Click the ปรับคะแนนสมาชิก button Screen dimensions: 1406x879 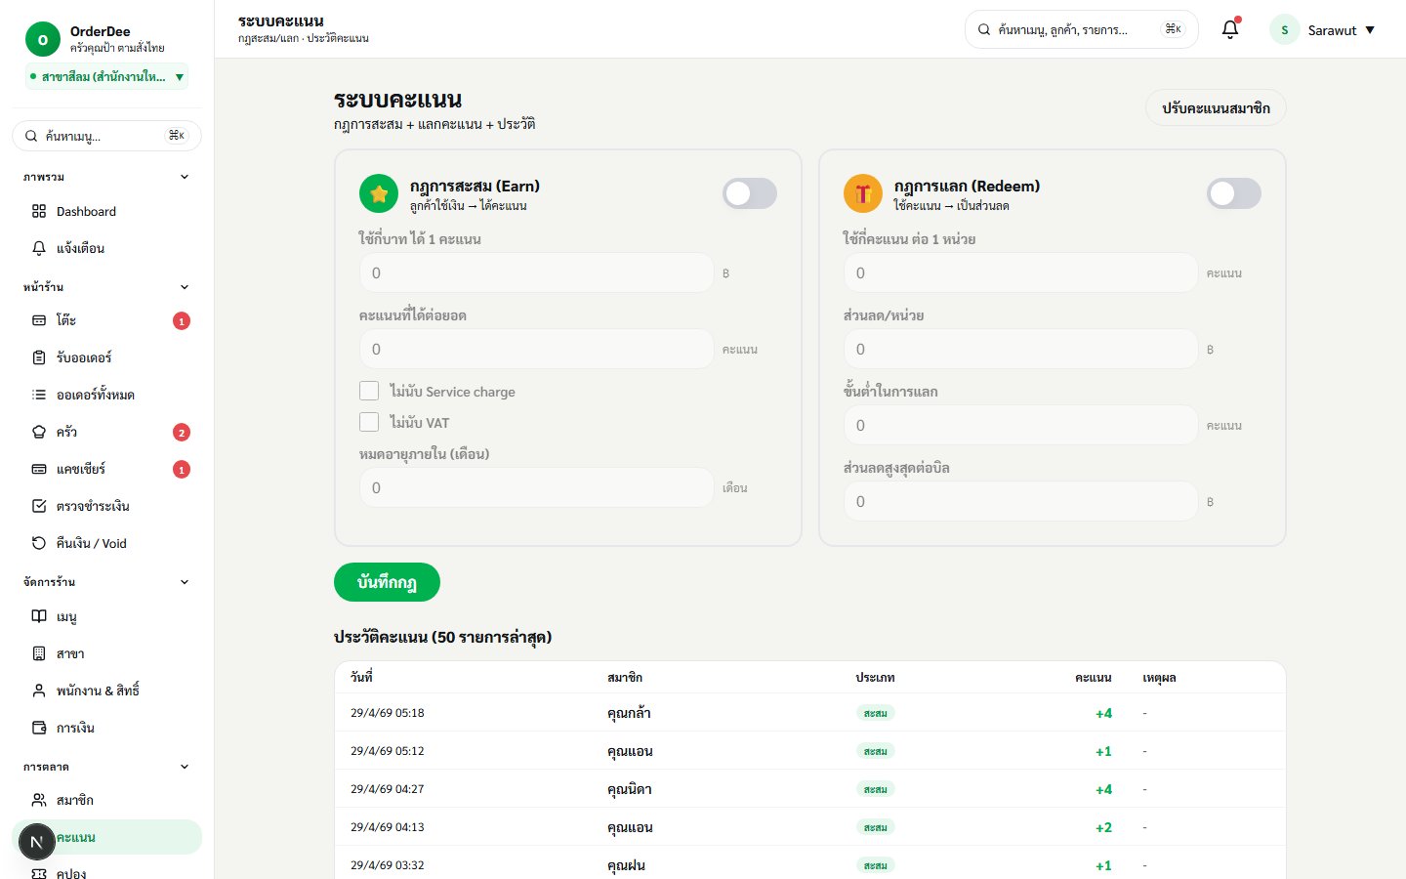pyautogui.click(x=1216, y=107)
